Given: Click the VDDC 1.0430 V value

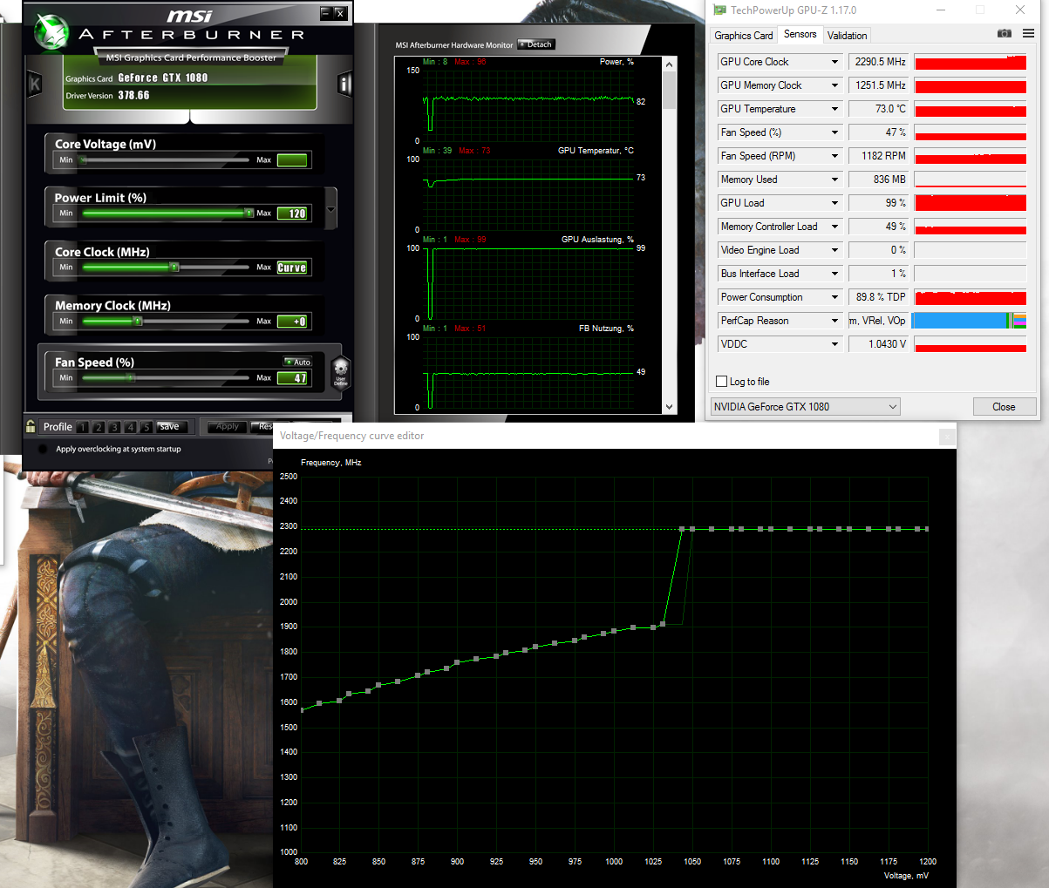Looking at the screenshot, I should coord(880,344).
